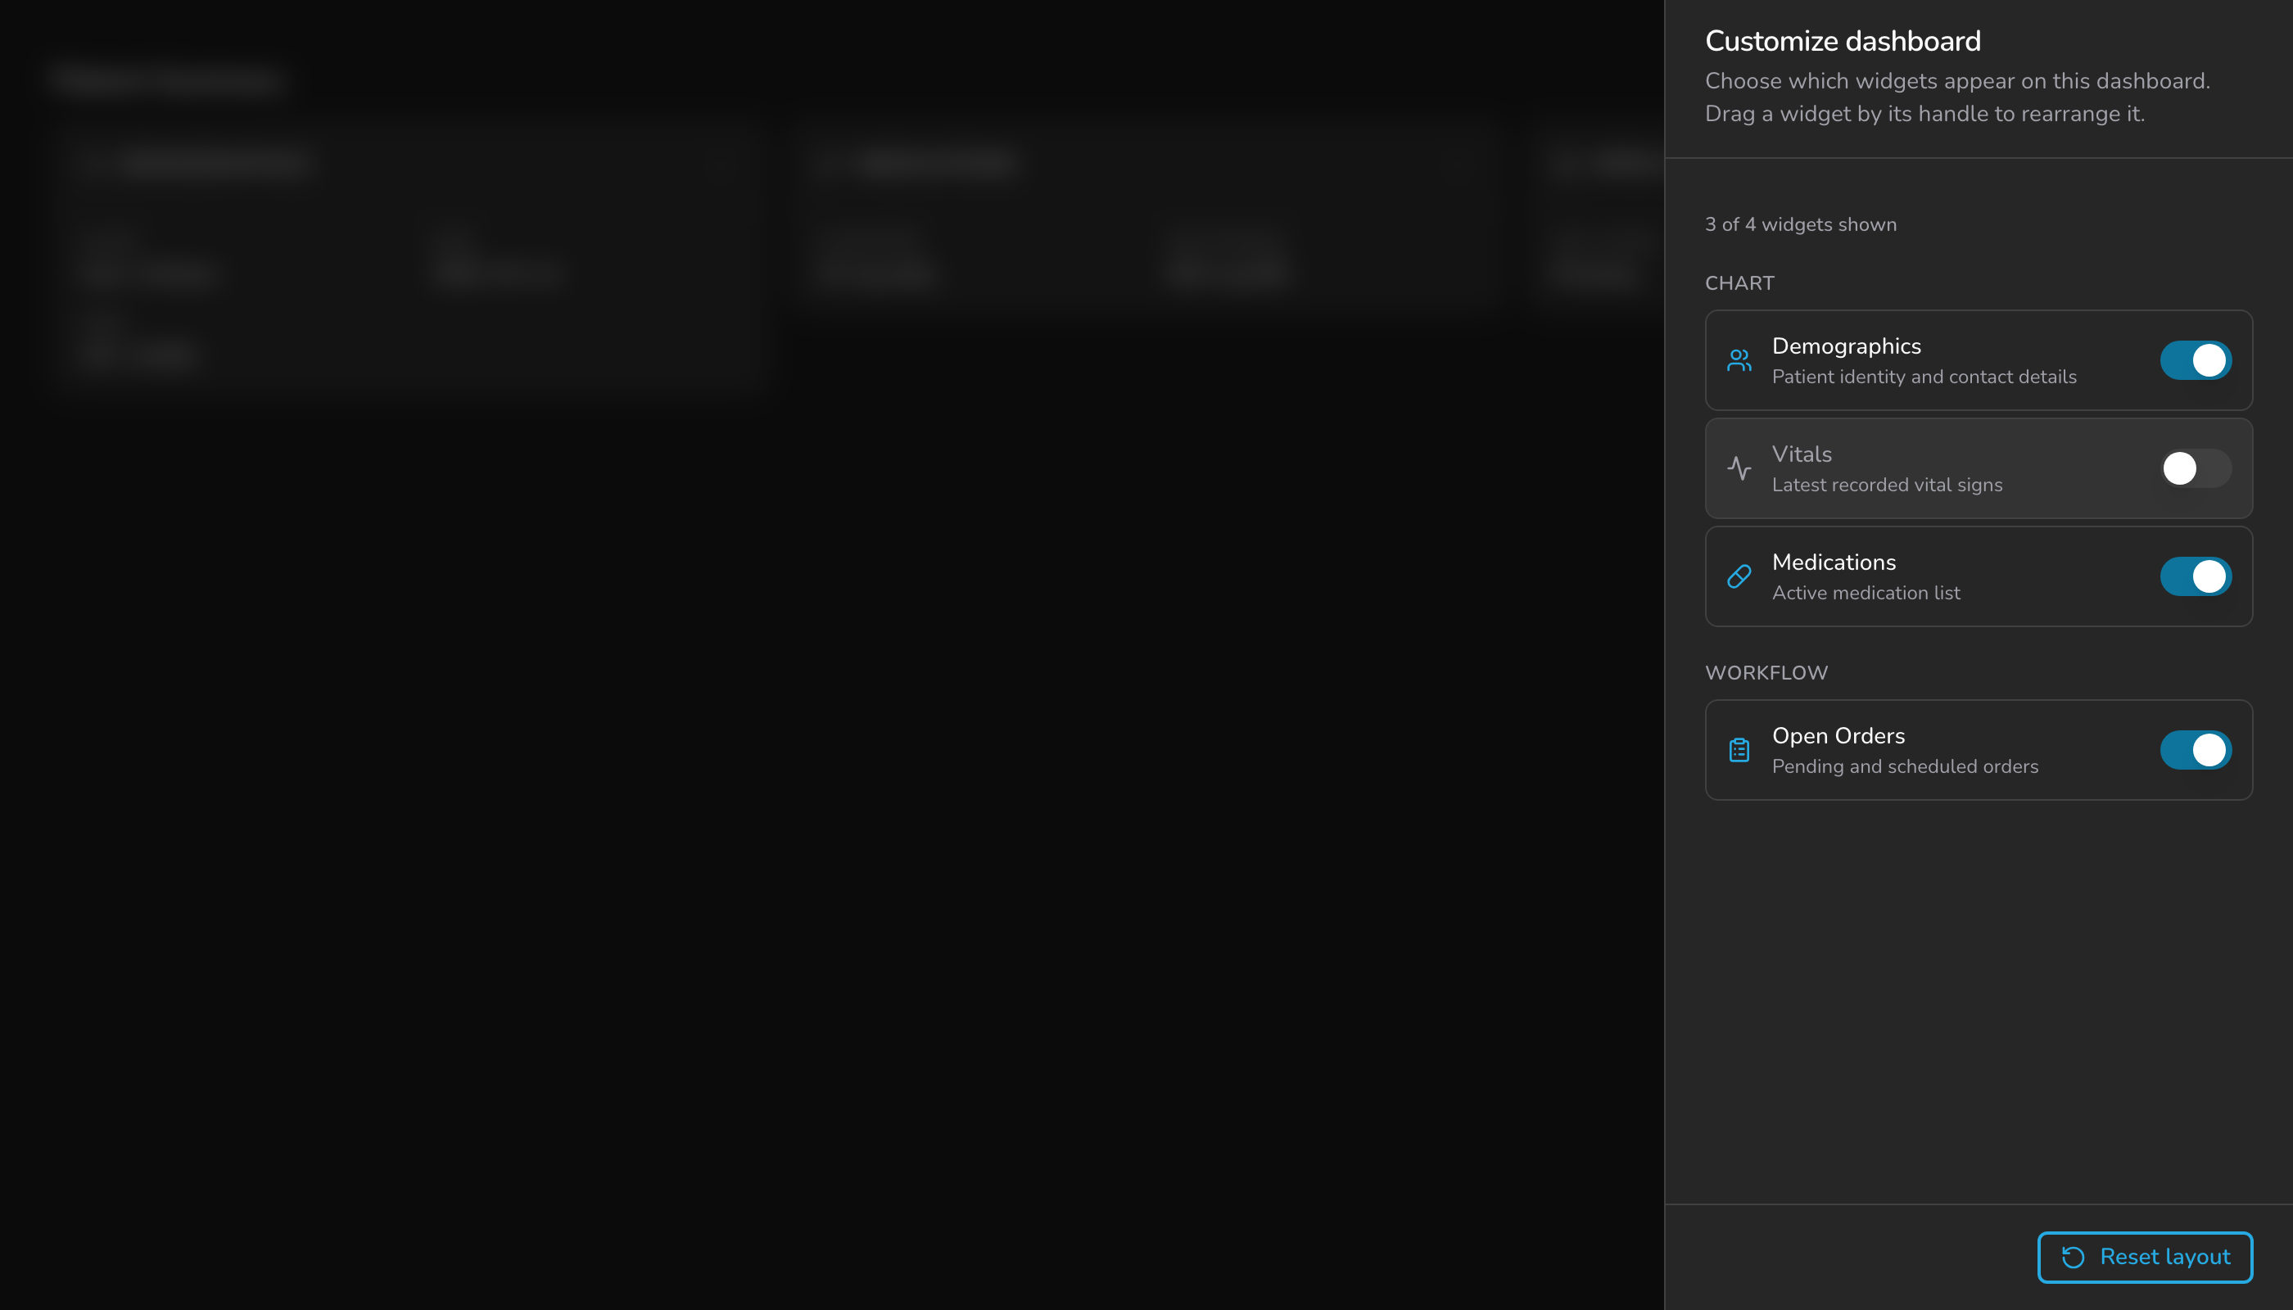Click the Reset layout button
Viewport: 2293px width, 1310px height.
[2145, 1257]
